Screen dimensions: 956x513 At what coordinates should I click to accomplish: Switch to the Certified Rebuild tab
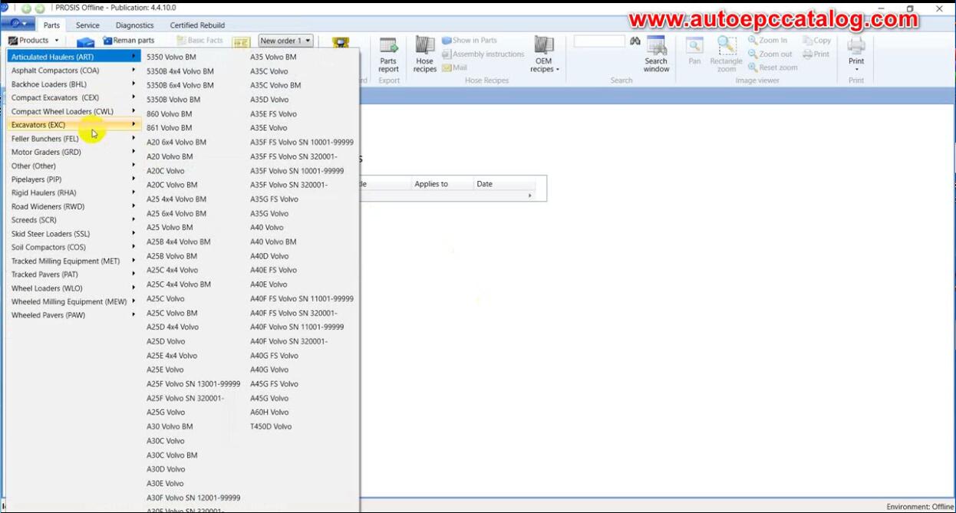[197, 25]
